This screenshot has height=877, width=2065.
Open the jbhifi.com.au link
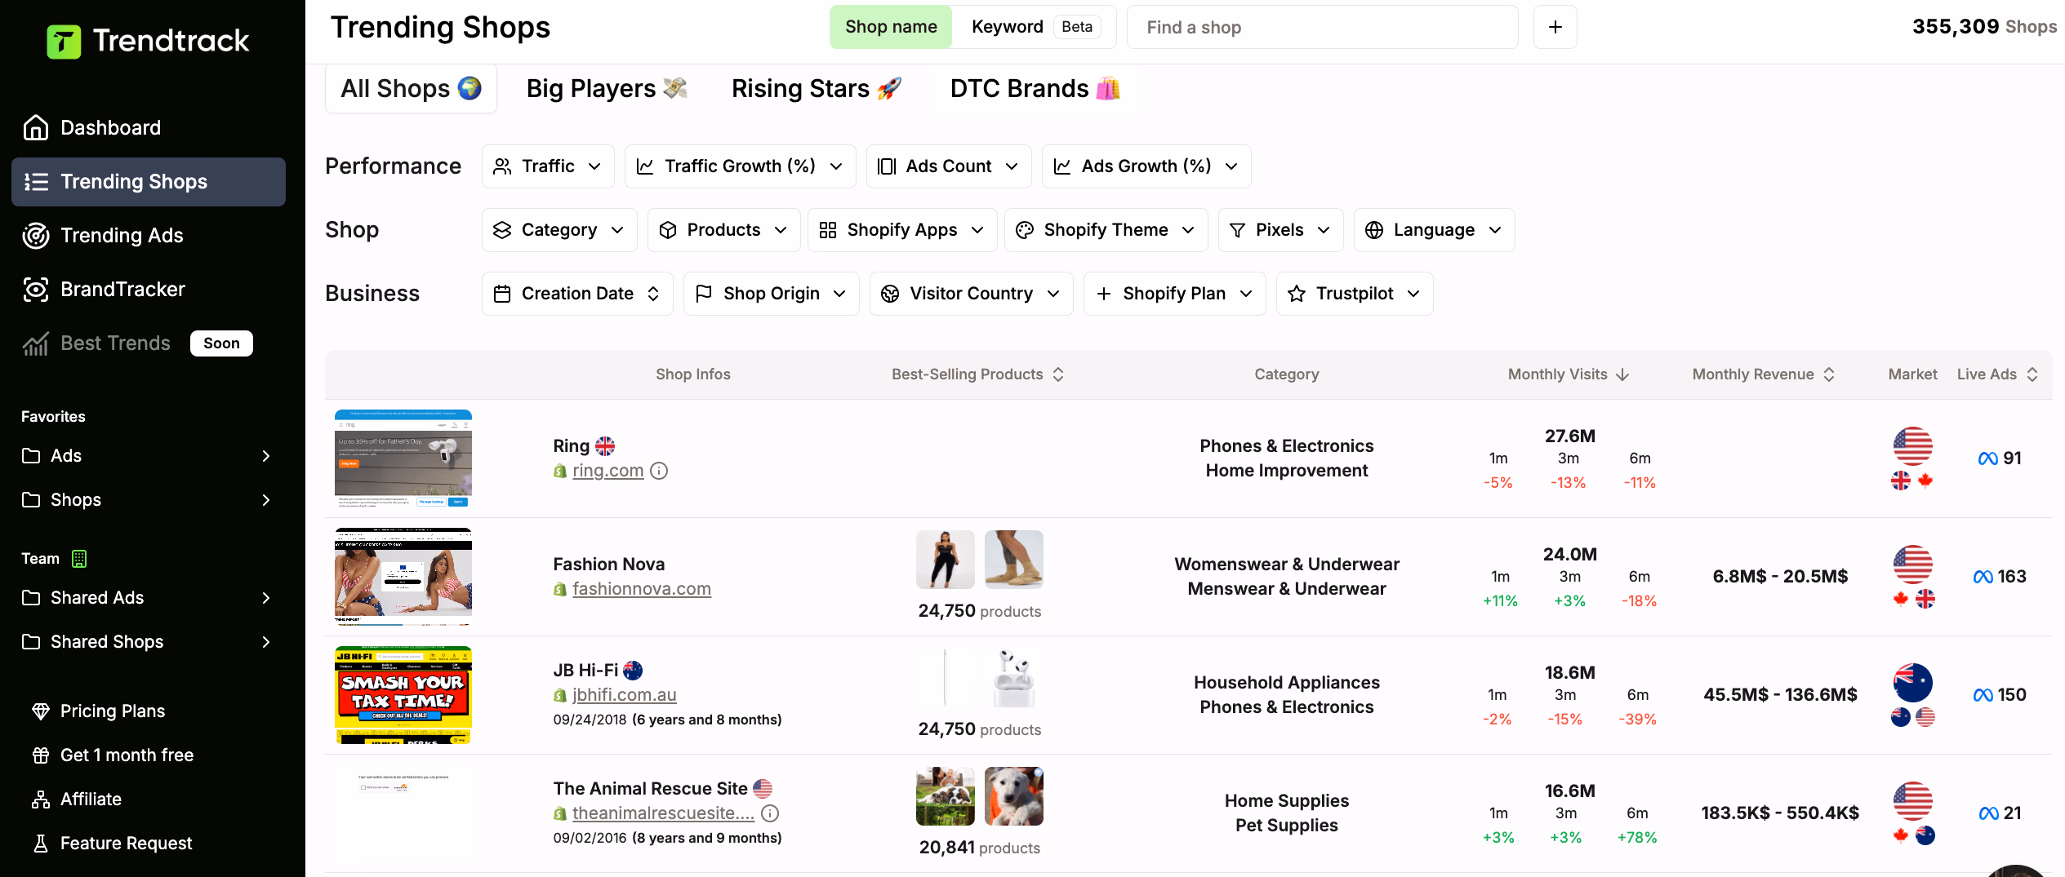coord(625,695)
